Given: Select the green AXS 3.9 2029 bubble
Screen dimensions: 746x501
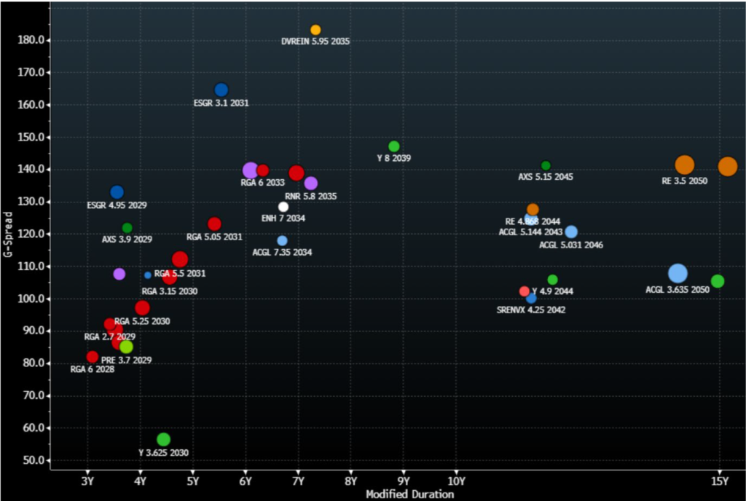Looking at the screenshot, I should click(x=127, y=228).
